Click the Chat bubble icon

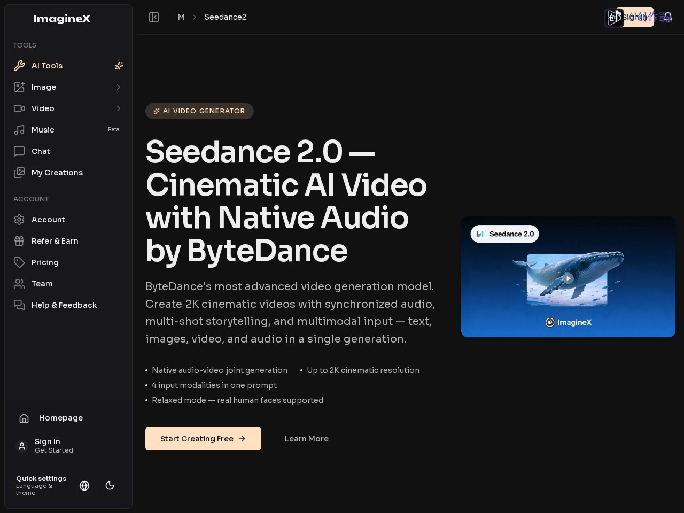click(x=19, y=151)
